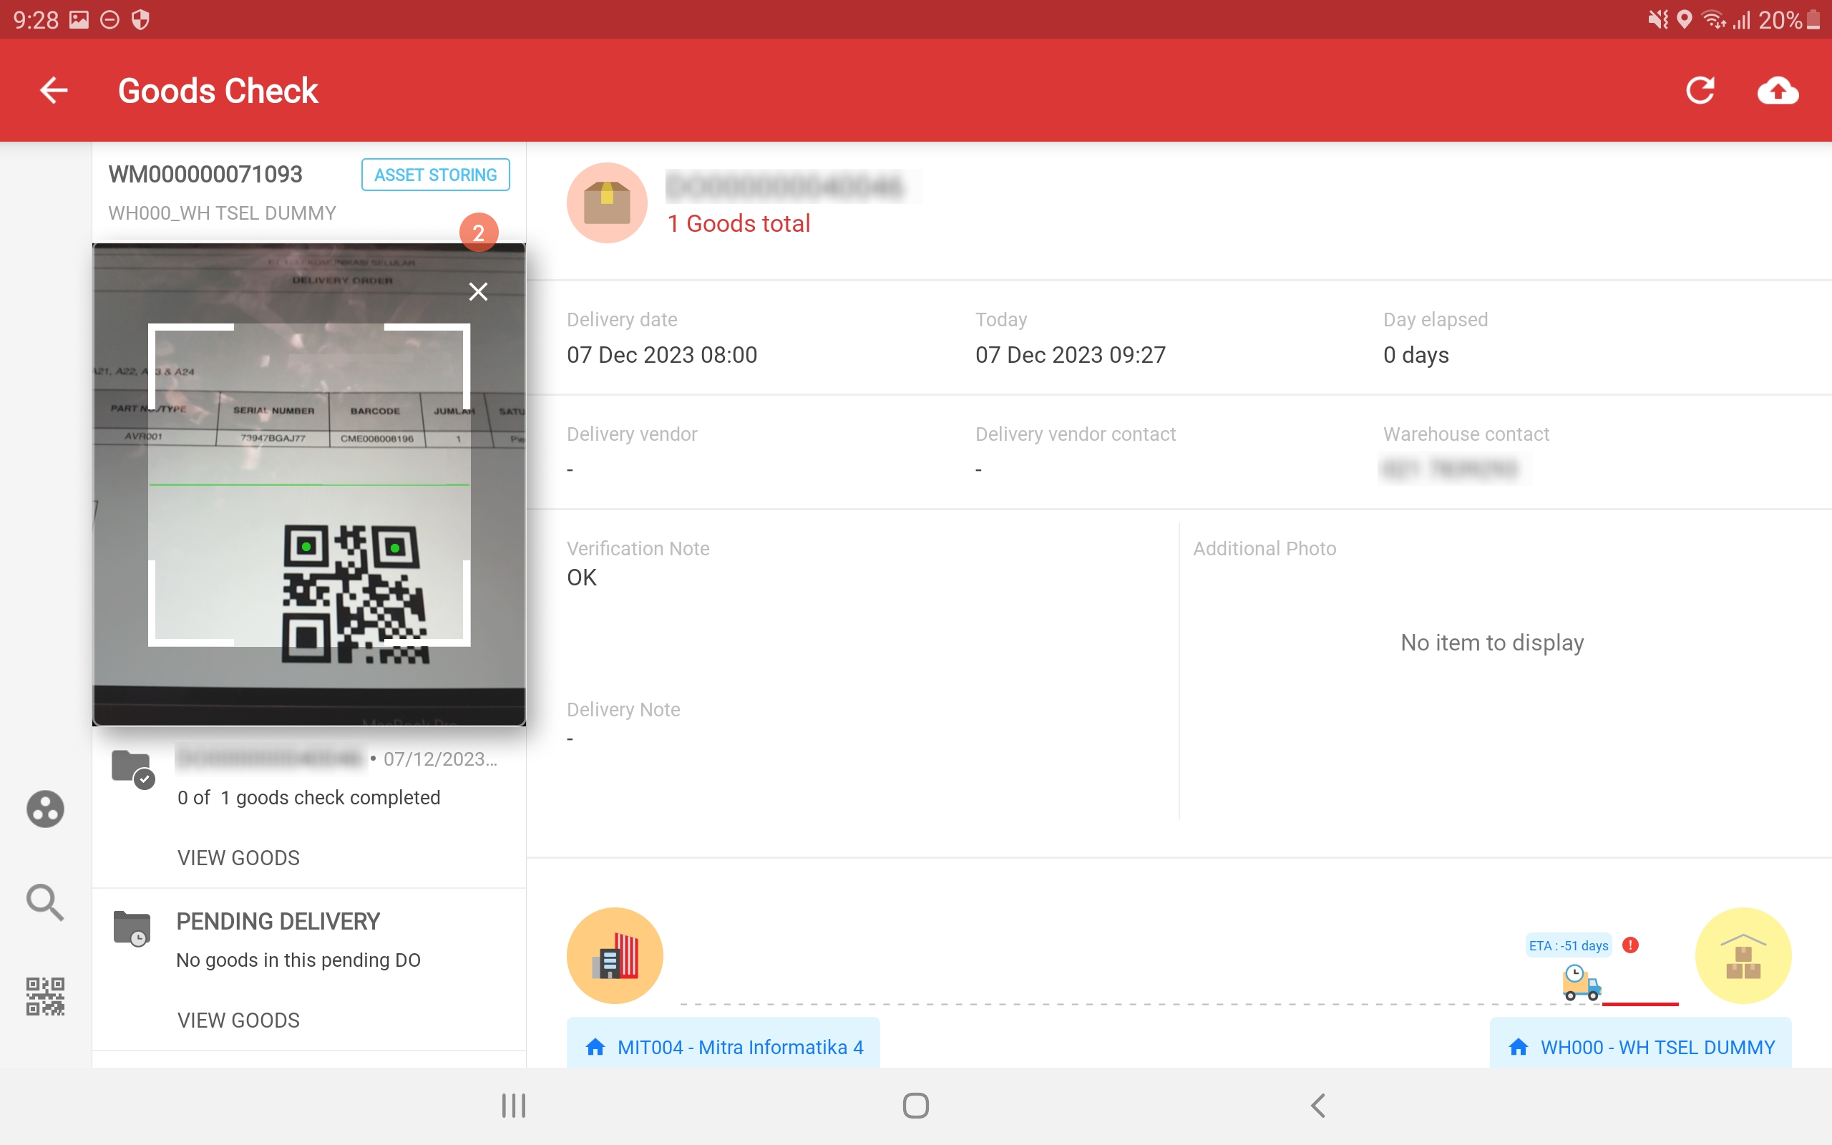Open Android recent apps button

513,1106
